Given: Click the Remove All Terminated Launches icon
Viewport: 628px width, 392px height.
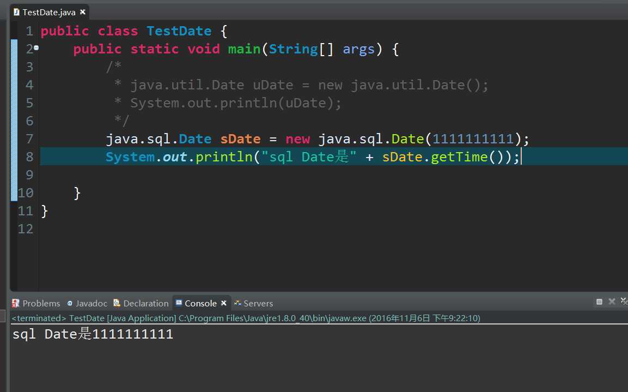Looking at the screenshot, I should (624, 300).
